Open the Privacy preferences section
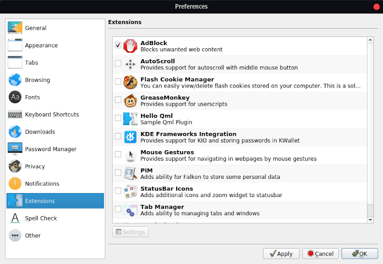 pyautogui.click(x=34, y=166)
